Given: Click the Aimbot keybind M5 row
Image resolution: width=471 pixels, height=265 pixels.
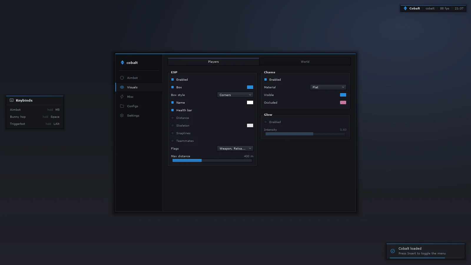Looking at the screenshot, I should pyautogui.click(x=35, y=110).
